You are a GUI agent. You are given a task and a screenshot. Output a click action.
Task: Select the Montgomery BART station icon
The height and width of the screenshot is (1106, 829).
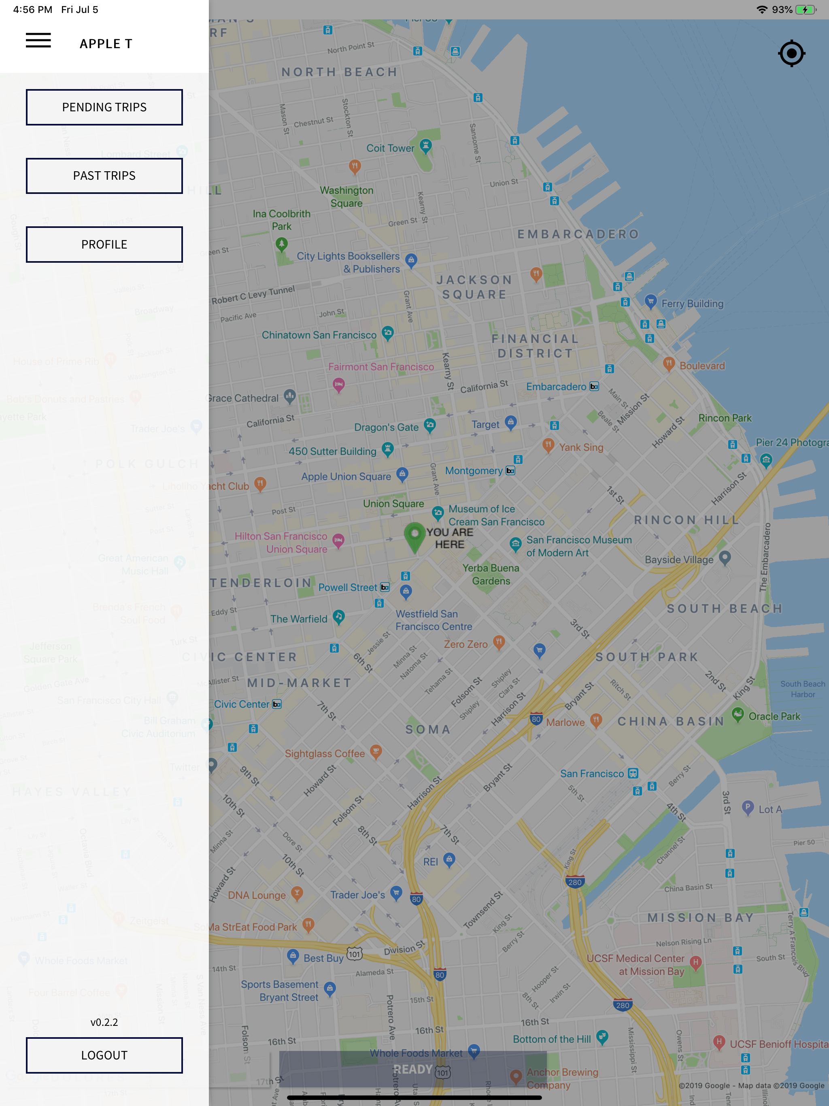[x=510, y=470]
